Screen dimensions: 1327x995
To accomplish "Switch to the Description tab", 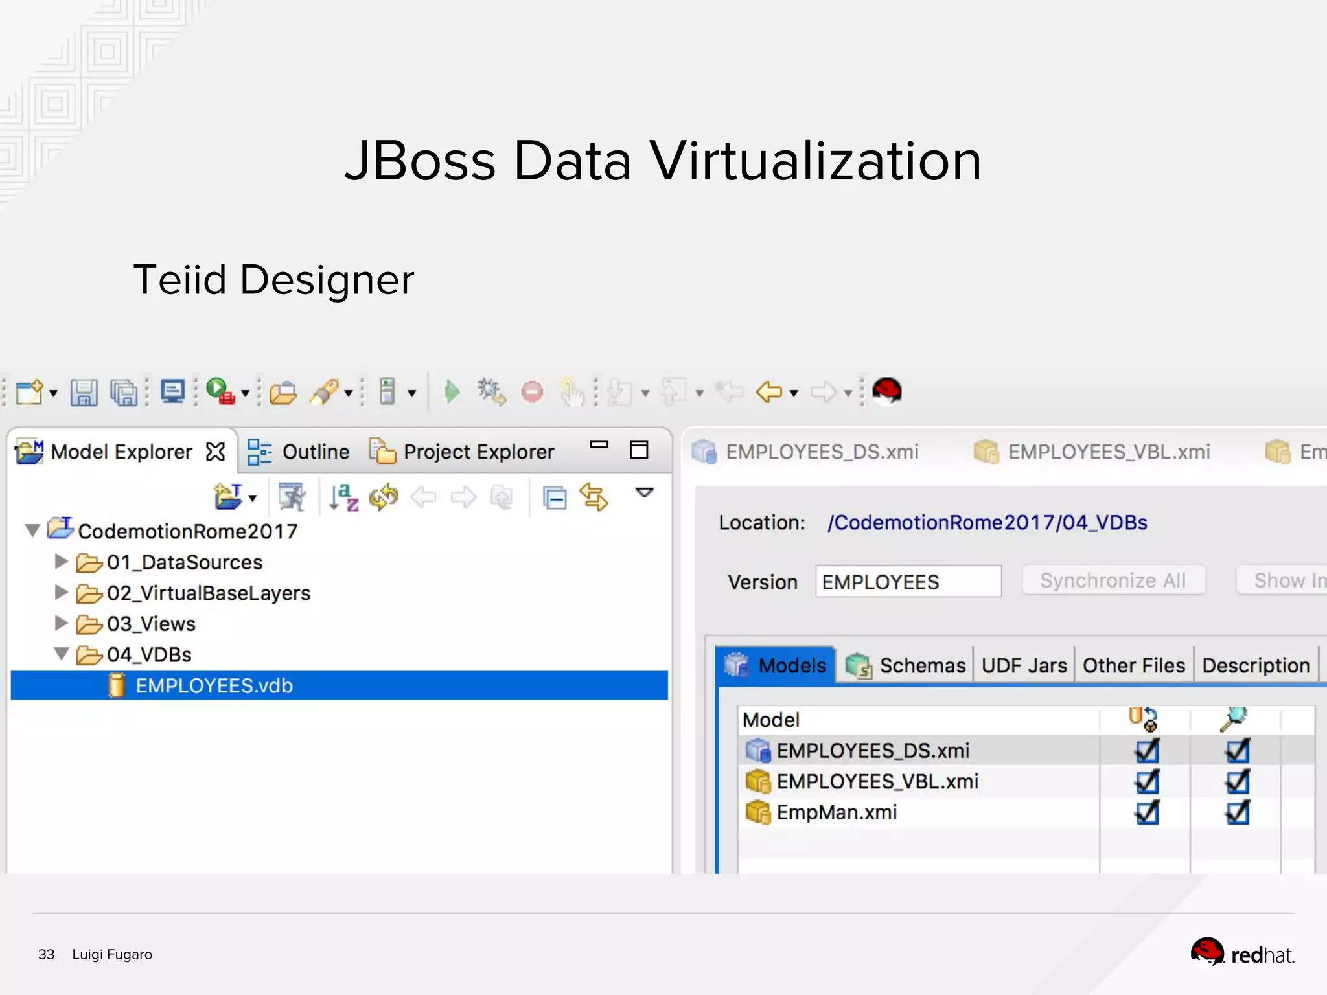I will [x=1256, y=665].
